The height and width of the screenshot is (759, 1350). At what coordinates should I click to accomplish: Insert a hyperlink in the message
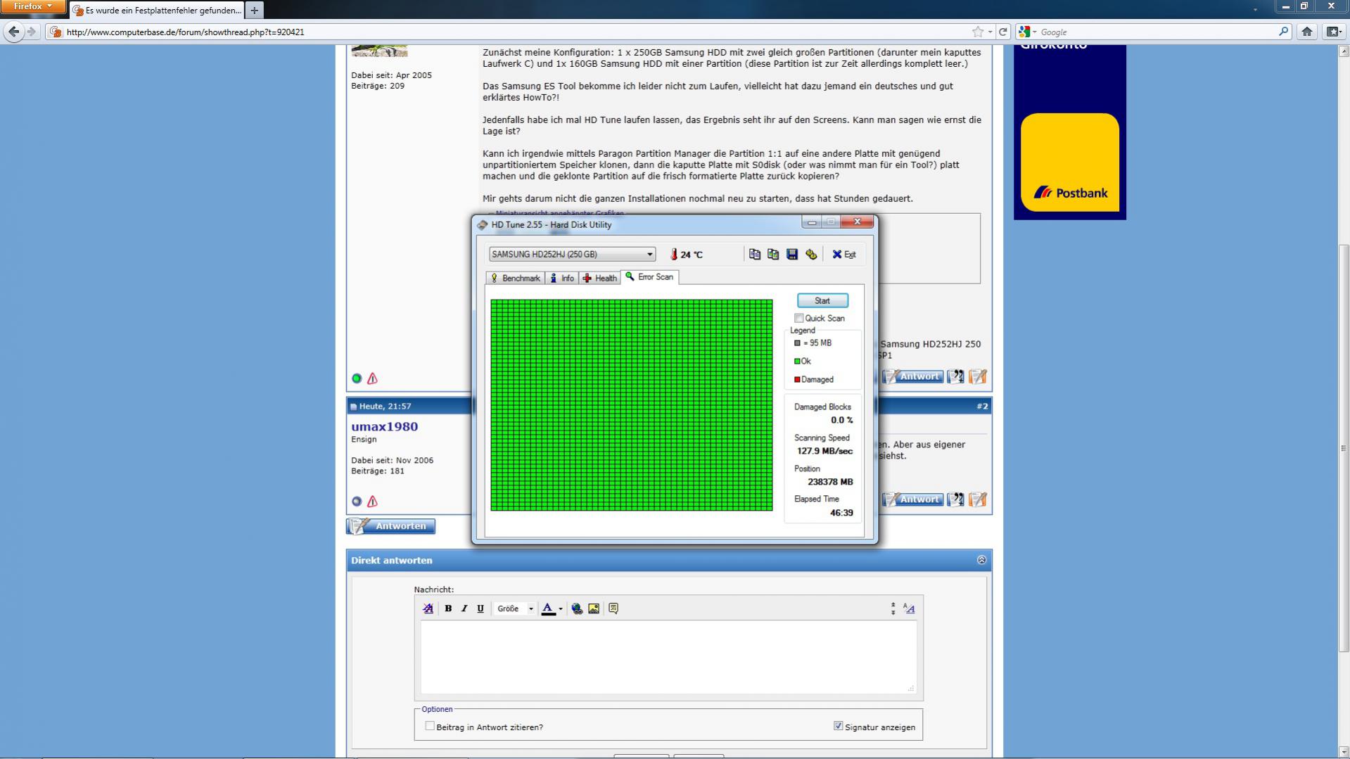[577, 609]
